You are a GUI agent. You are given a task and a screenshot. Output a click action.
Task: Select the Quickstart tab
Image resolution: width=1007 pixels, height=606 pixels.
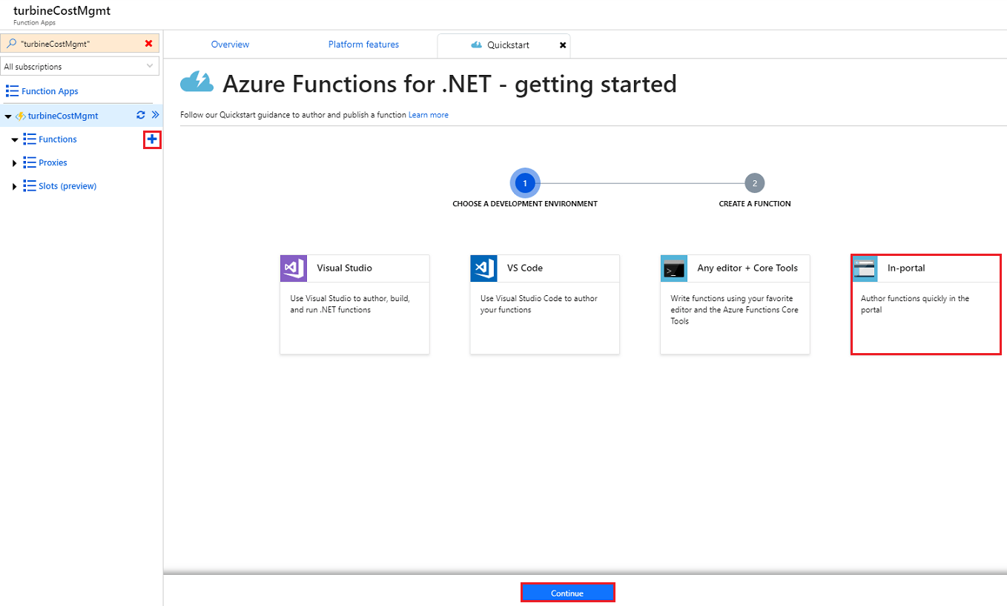(x=504, y=45)
